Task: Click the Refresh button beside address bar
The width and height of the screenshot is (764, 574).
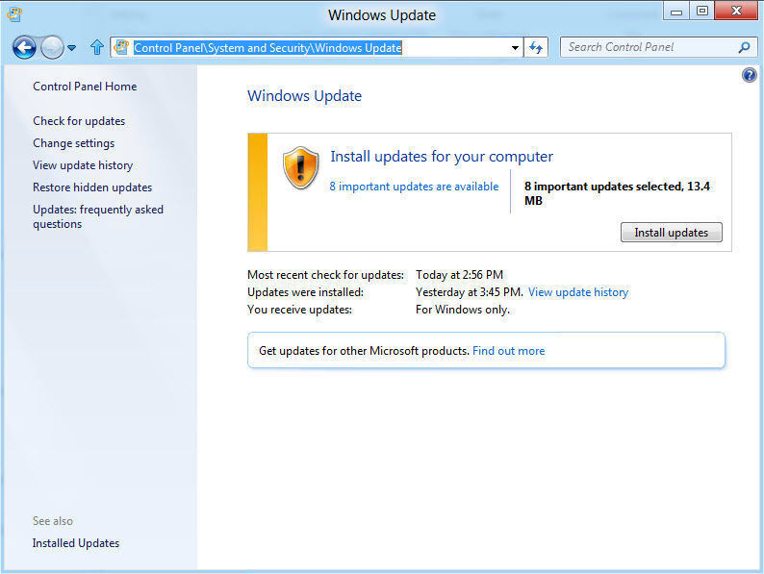Action: 536,48
